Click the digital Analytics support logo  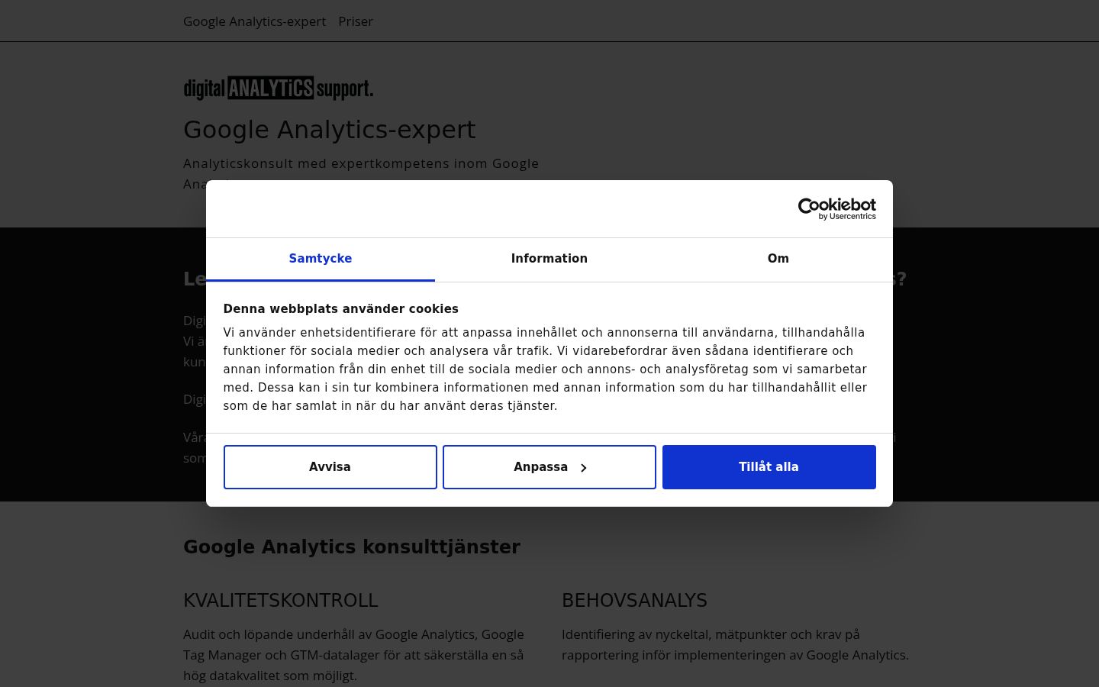point(279,89)
